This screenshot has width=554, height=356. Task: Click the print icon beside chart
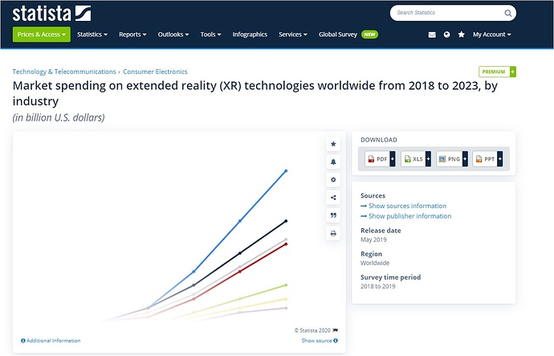coord(333,233)
